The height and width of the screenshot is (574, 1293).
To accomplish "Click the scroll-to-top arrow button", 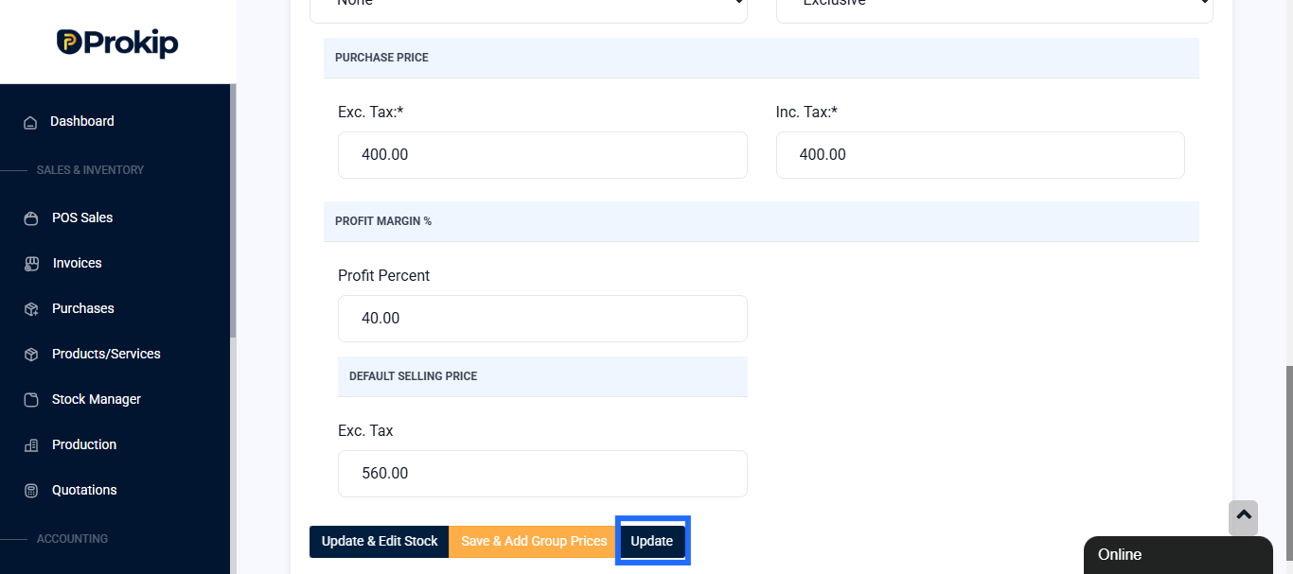I will coord(1243,517).
